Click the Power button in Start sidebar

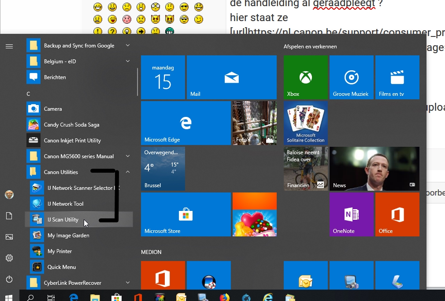tap(9, 279)
